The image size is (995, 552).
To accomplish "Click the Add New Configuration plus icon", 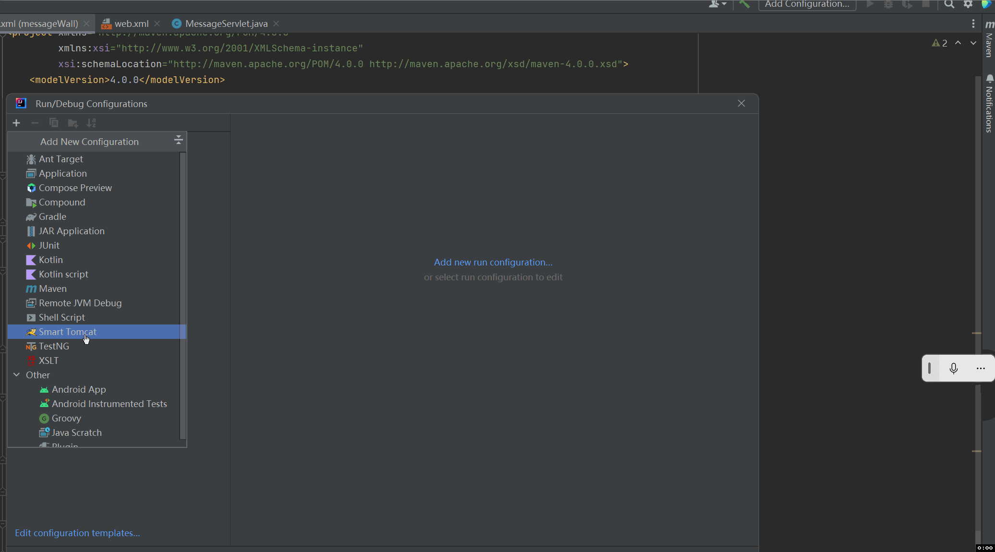I will pyautogui.click(x=16, y=123).
